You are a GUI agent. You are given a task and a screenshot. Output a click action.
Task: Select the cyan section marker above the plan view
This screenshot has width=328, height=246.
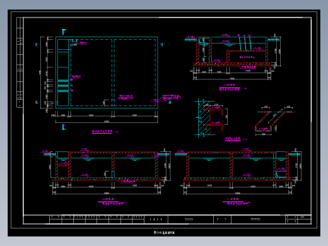click(x=64, y=32)
